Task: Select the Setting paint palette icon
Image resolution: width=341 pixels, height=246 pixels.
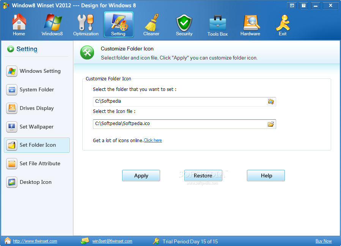Action: (x=119, y=22)
